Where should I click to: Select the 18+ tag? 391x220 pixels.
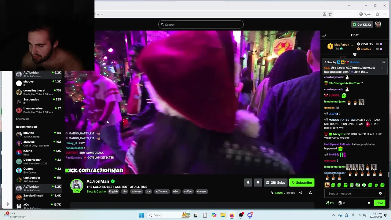point(124,192)
